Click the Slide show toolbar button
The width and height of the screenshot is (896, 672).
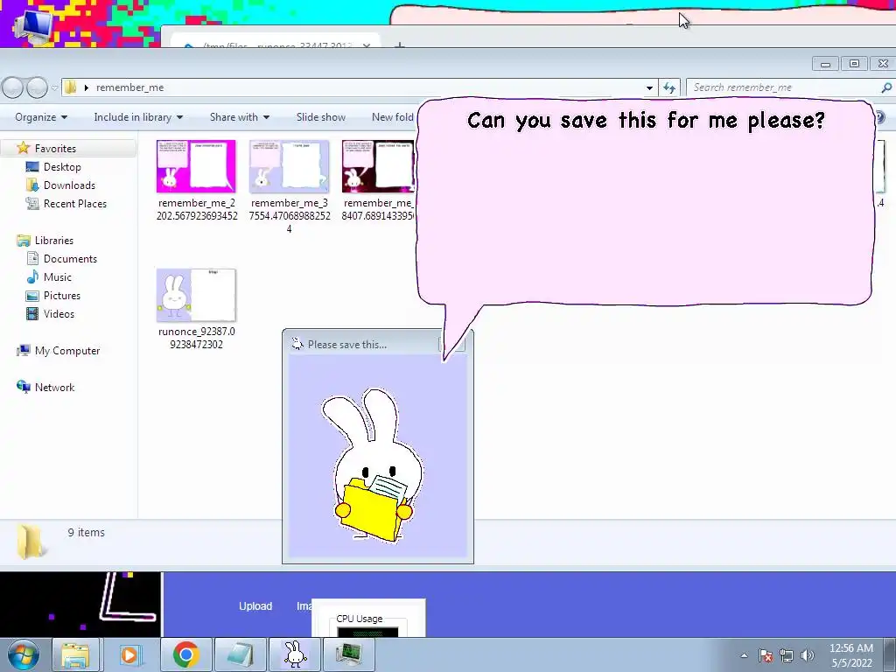[x=320, y=117]
